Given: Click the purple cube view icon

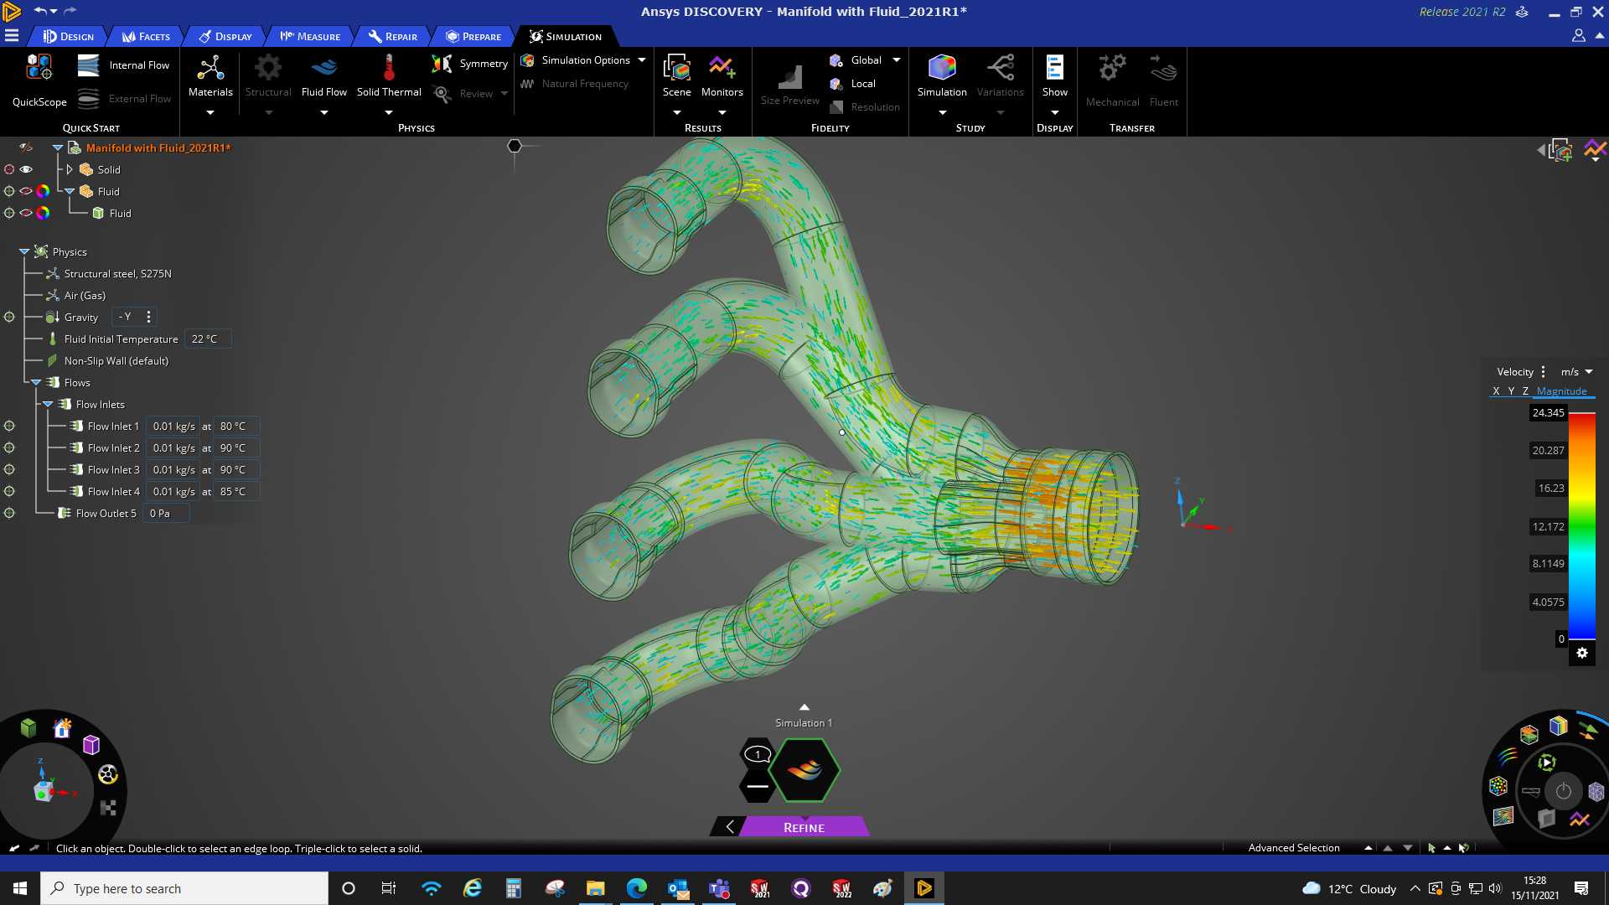Looking at the screenshot, I should (x=91, y=744).
